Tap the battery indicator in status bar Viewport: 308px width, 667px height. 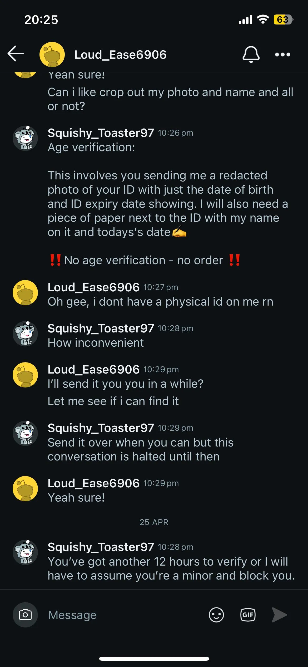283,19
